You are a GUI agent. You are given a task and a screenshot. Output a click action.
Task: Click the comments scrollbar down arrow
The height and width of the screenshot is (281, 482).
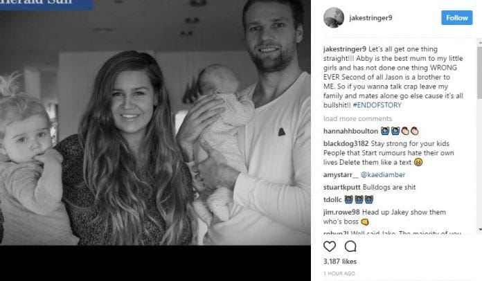click(479, 230)
